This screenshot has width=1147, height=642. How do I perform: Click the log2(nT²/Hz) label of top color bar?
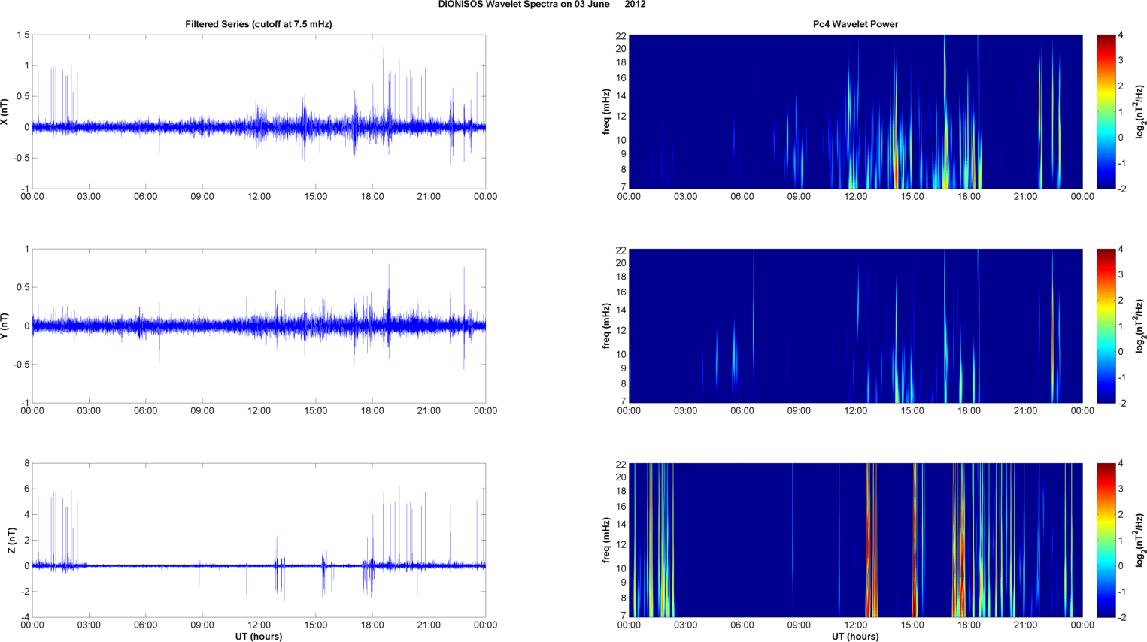[1140, 112]
